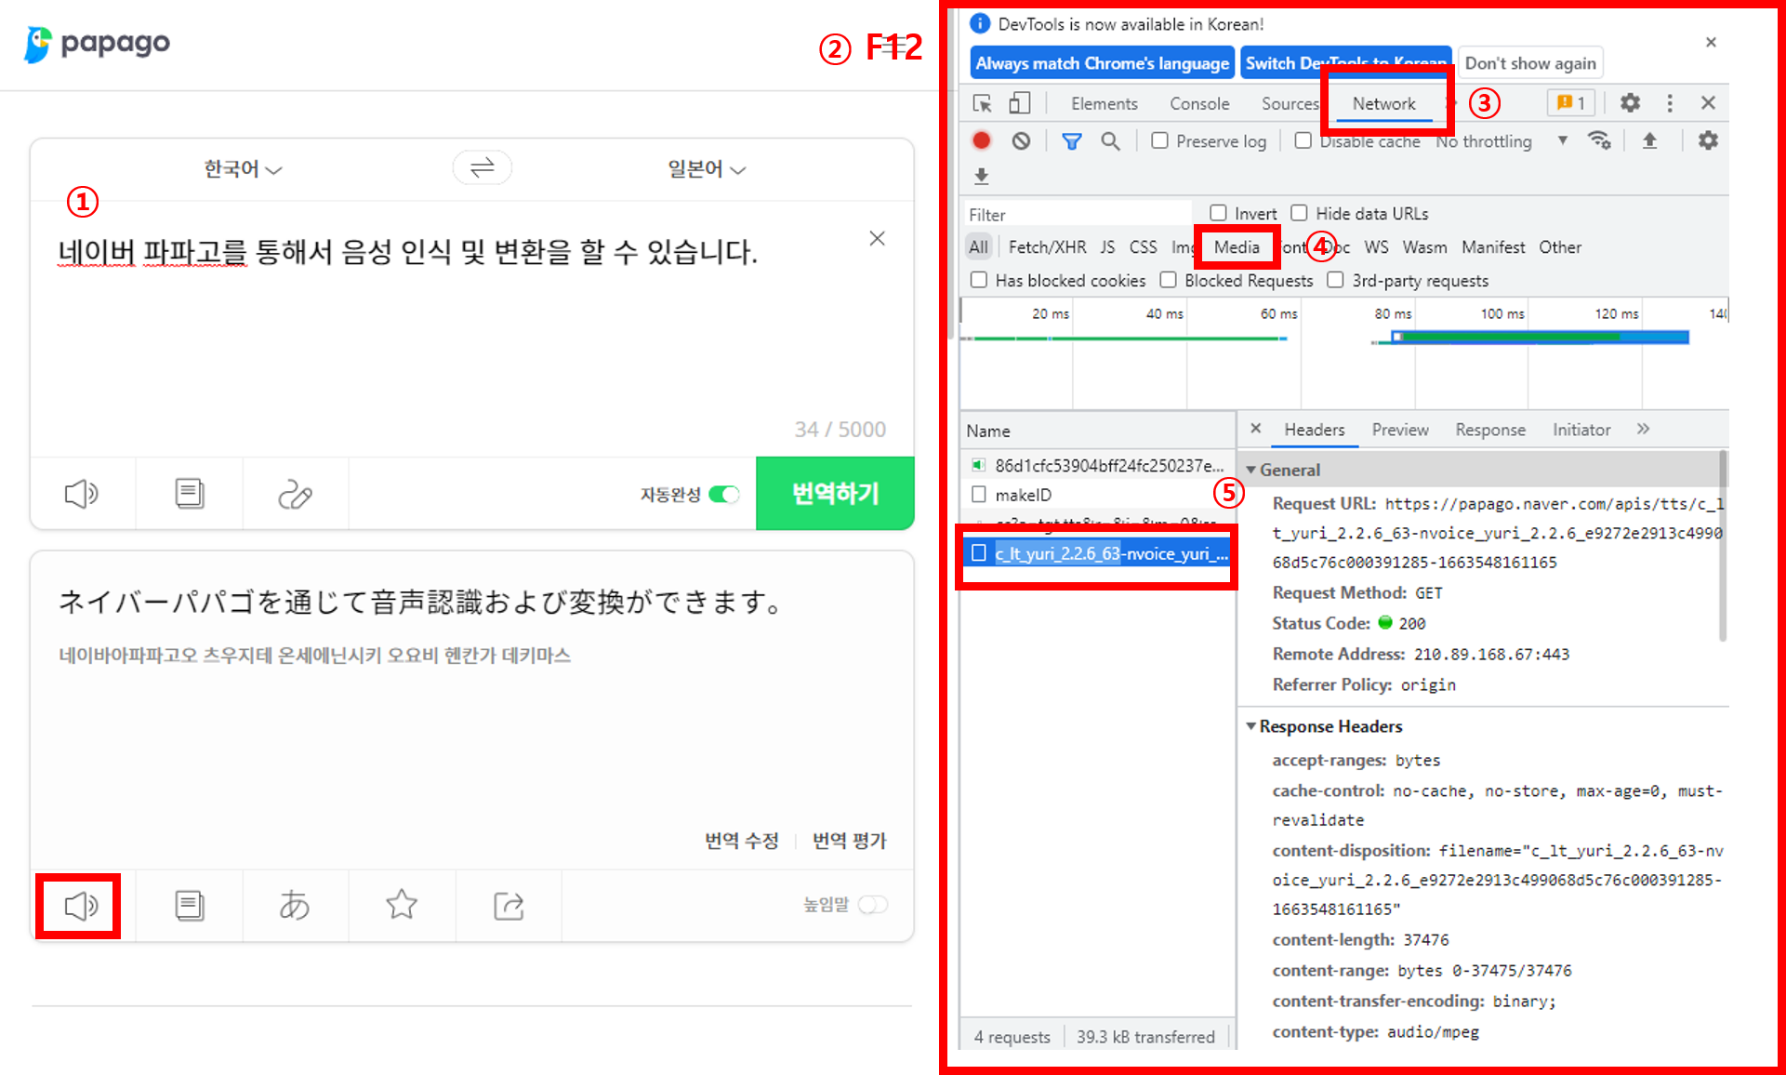Play source Korean text audio
The height and width of the screenshot is (1075, 1786).
(82, 493)
